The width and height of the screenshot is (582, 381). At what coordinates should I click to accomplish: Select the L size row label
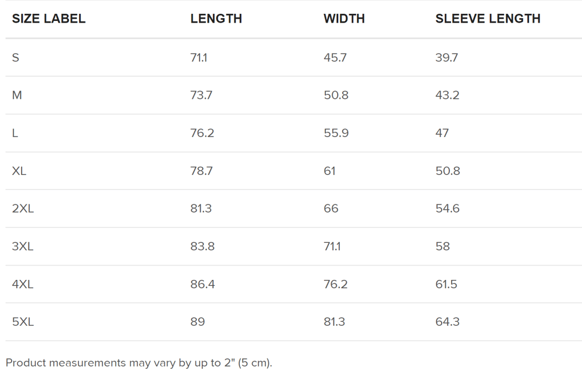pos(15,133)
